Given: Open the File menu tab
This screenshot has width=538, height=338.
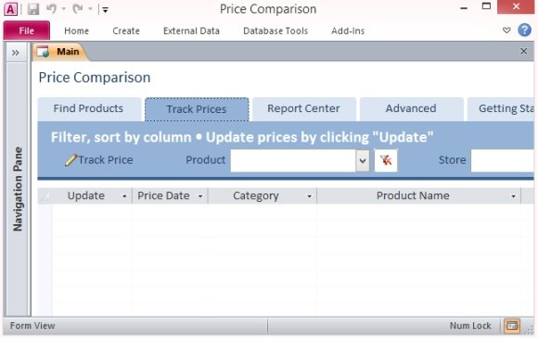Looking at the screenshot, I should 26,31.
